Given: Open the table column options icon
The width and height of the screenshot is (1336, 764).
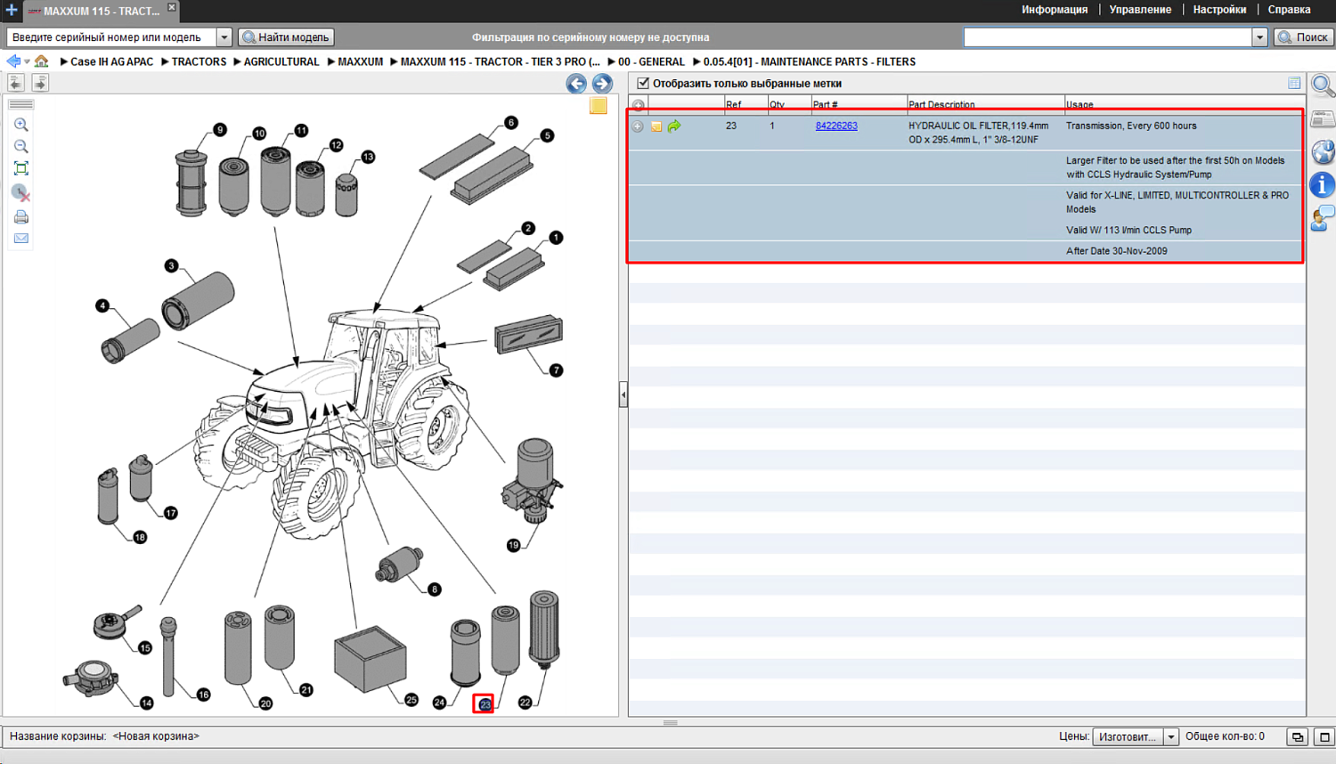Looking at the screenshot, I should [x=1294, y=83].
